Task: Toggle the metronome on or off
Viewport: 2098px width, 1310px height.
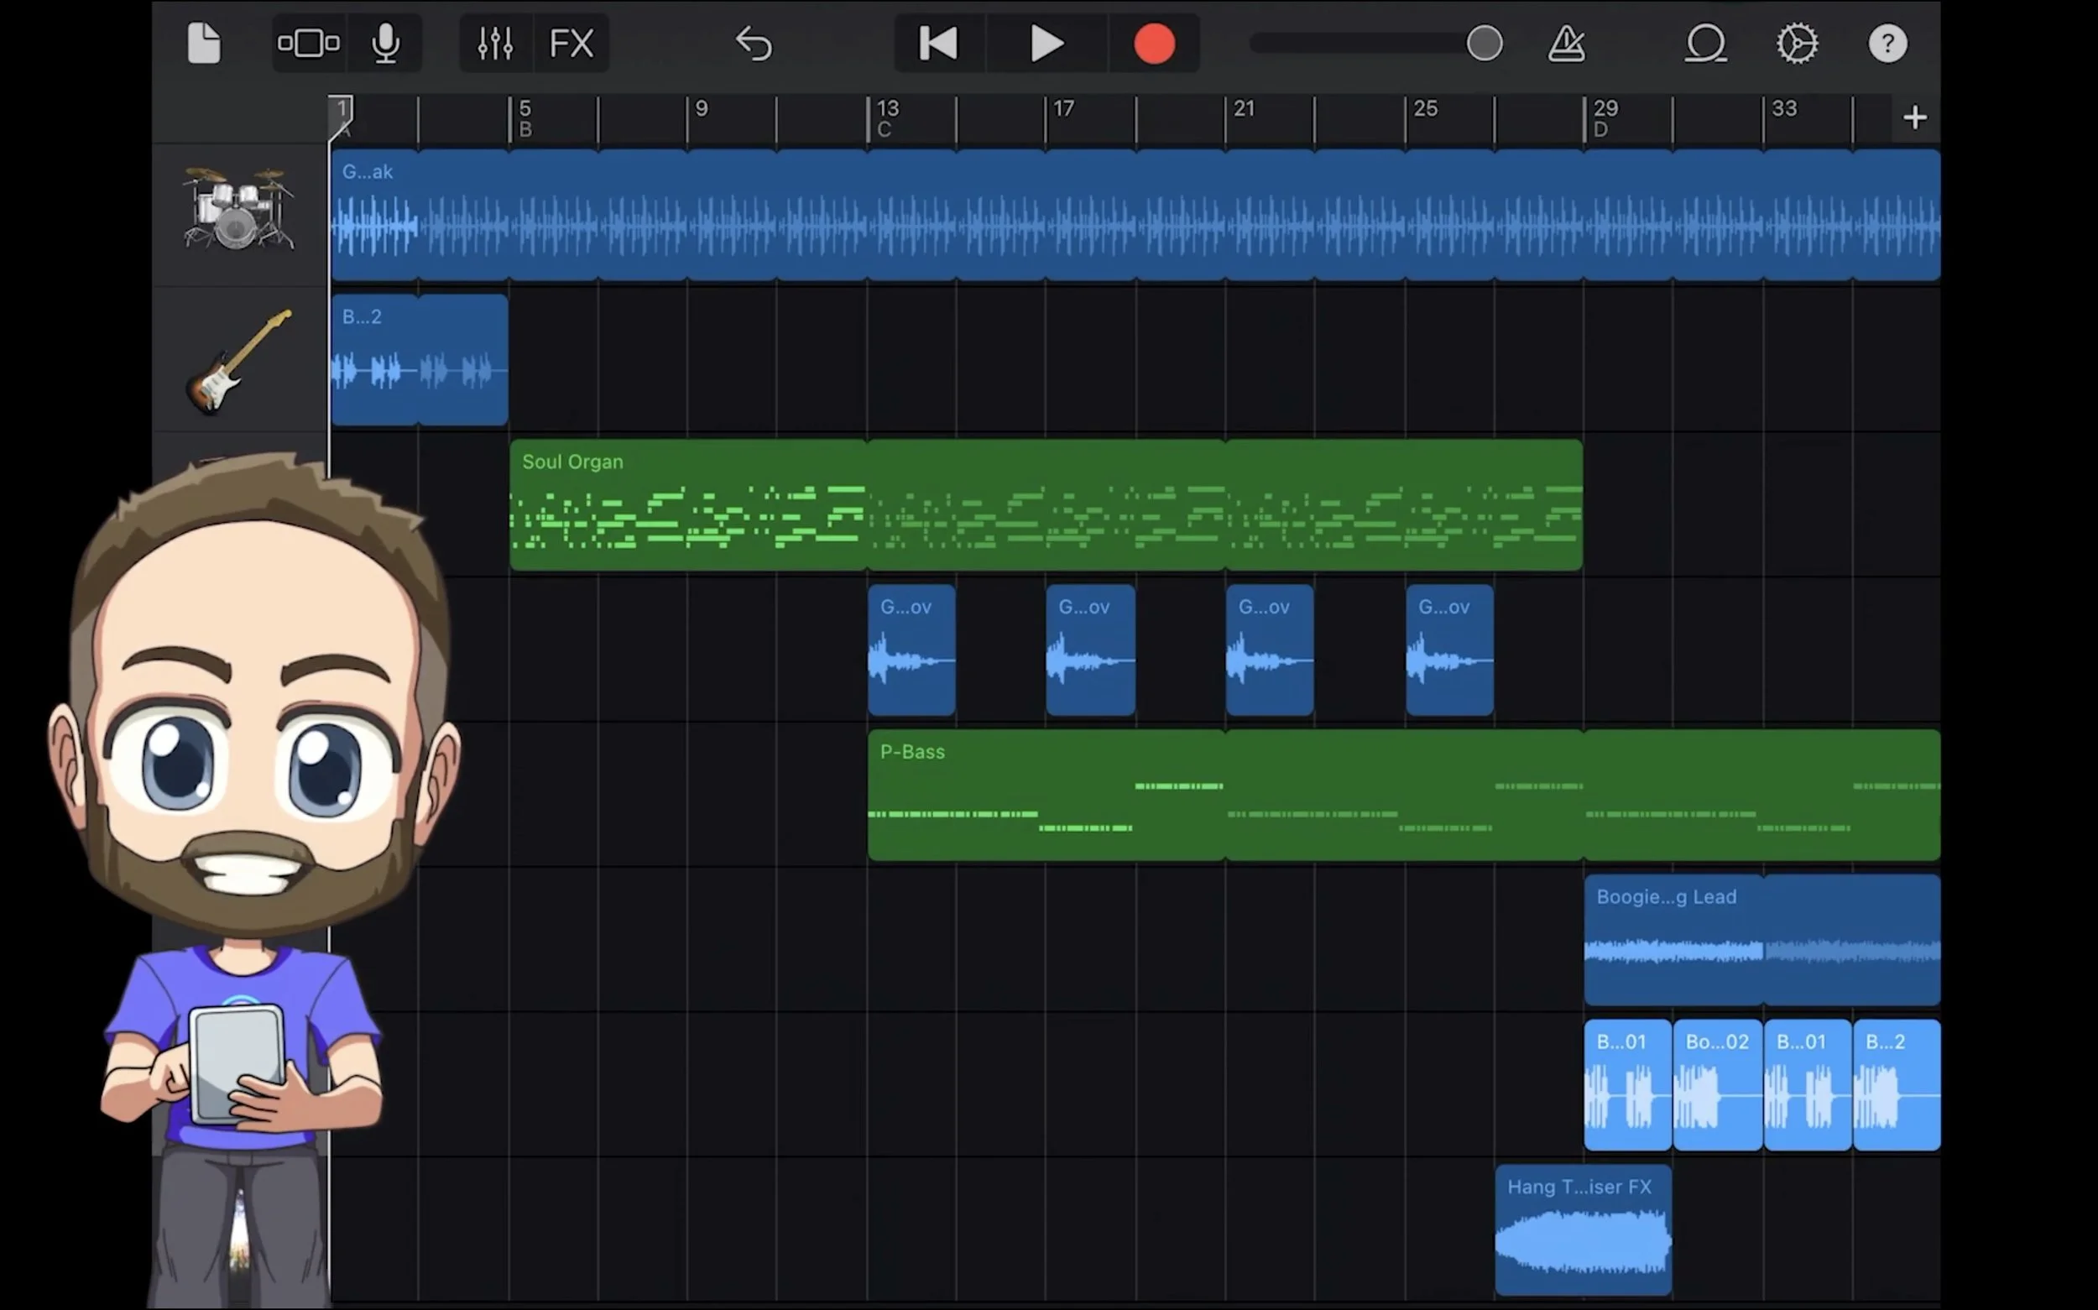Action: [x=1566, y=44]
